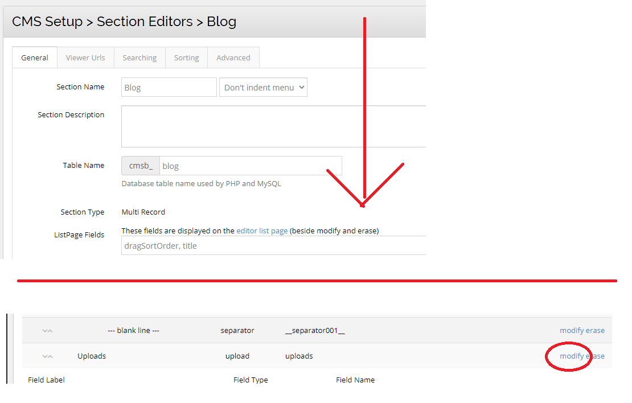Open the Don't indent menu dropdown

263,88
